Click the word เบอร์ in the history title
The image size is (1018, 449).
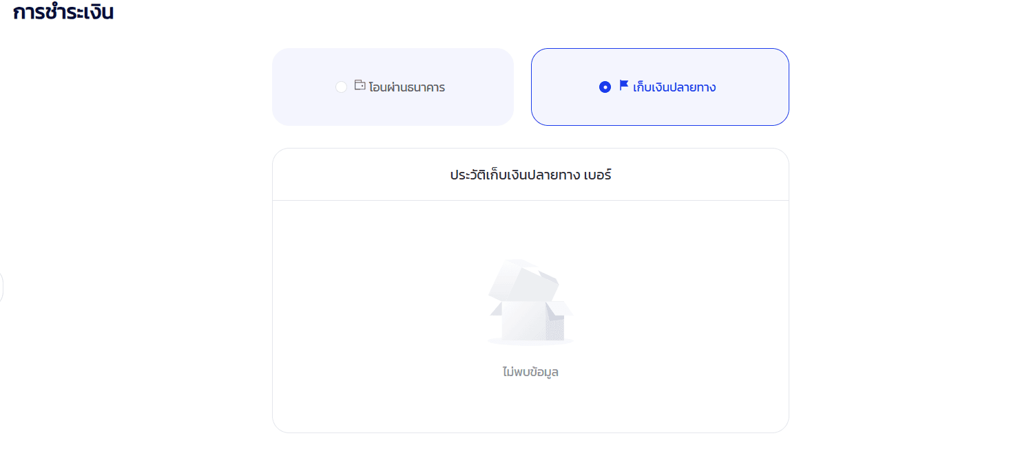point(596,175)
